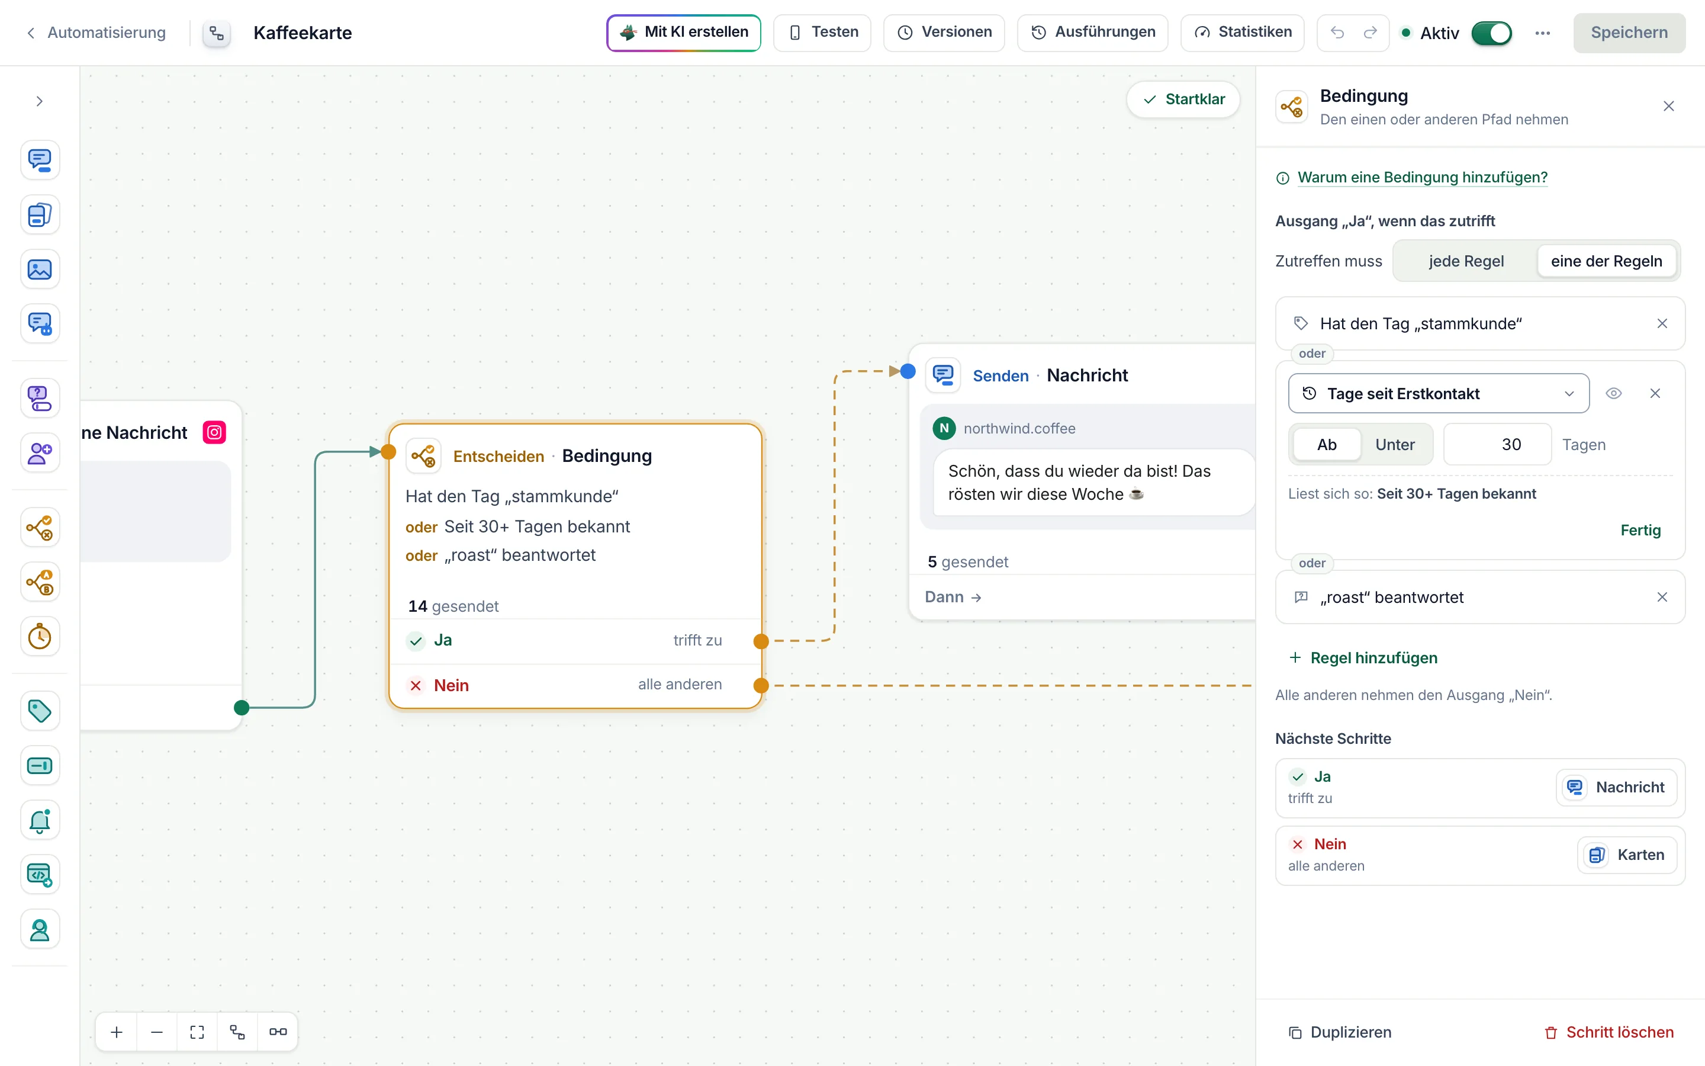Add a timer delay step from the sidebar
This screenshot has height=1066, width=1705.
[40, 637]
